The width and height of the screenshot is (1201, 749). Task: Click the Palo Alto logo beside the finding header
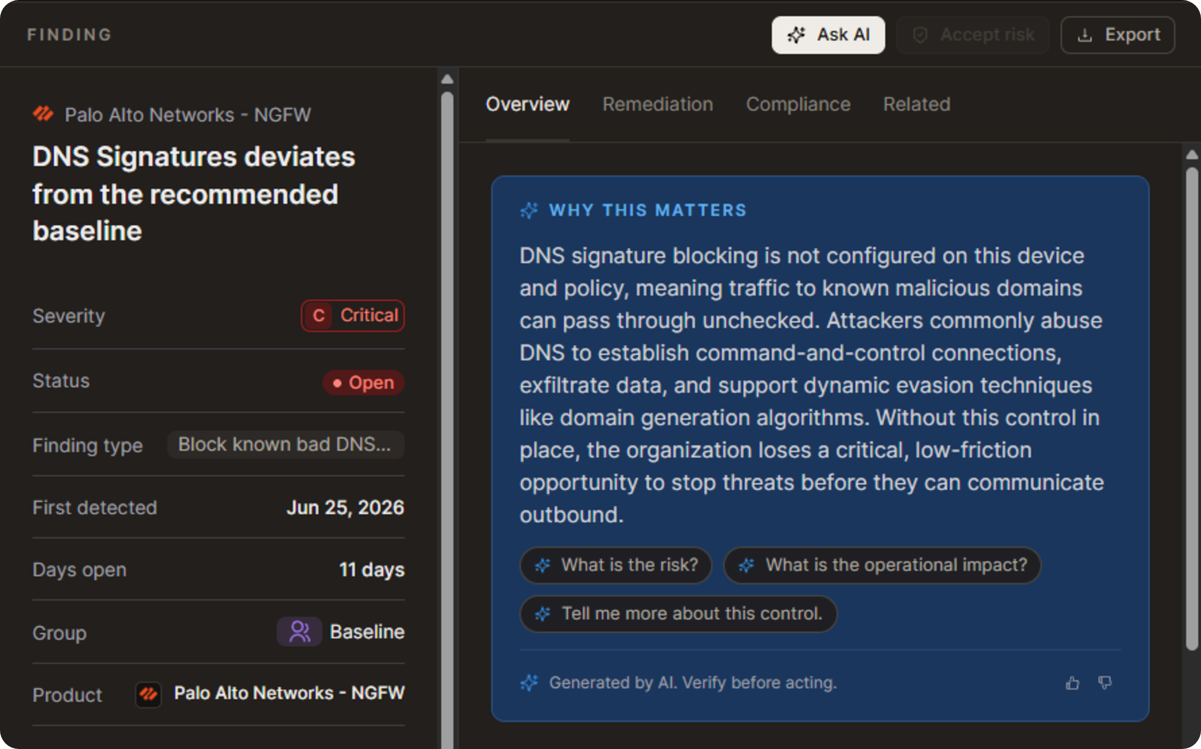click(43, 114)
